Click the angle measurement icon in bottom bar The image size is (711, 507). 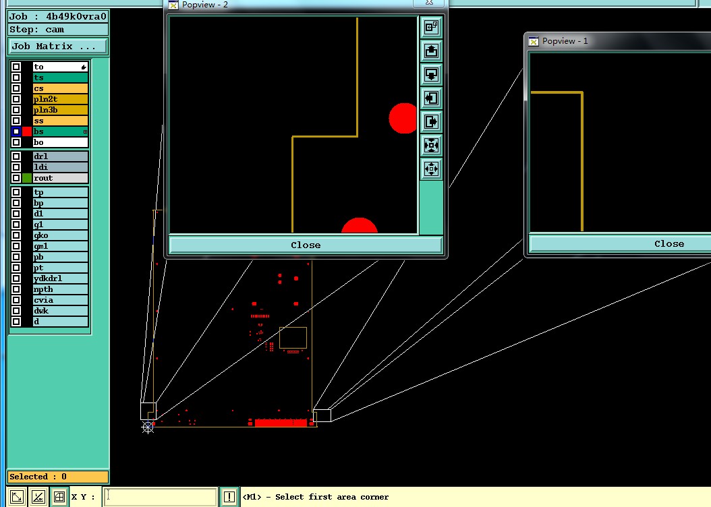pos(38,497)
